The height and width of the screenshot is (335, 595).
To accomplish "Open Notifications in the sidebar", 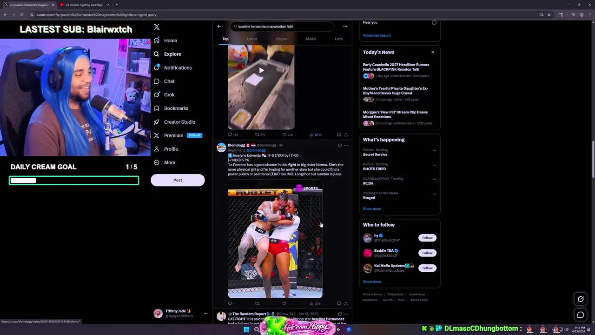I will (x=172, y=67).
